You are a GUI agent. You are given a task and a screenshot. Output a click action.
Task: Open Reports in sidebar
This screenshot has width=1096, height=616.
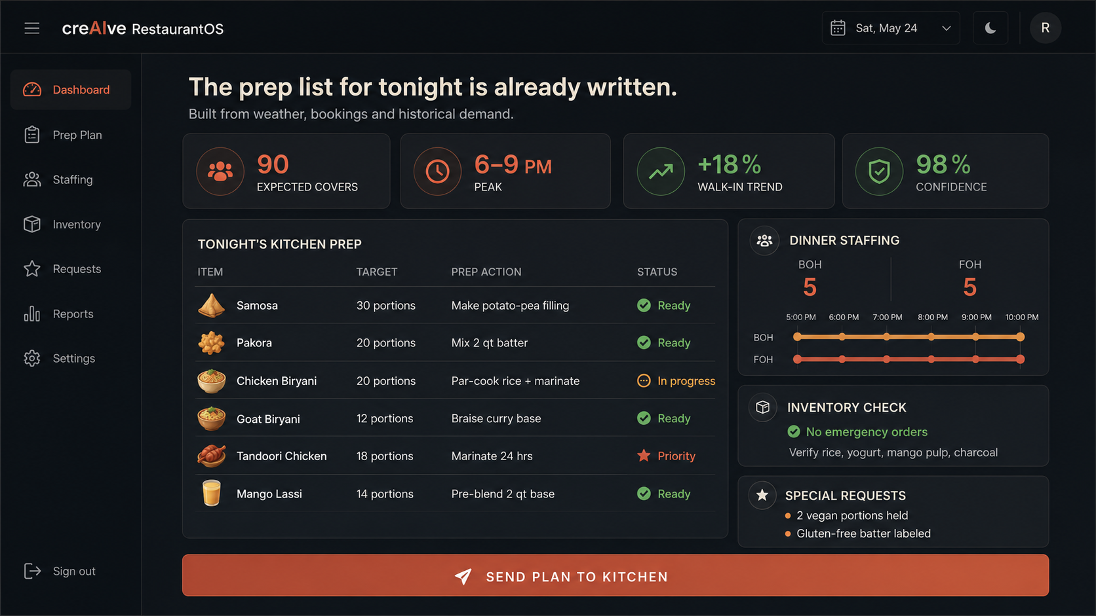[x=71, y=314]
